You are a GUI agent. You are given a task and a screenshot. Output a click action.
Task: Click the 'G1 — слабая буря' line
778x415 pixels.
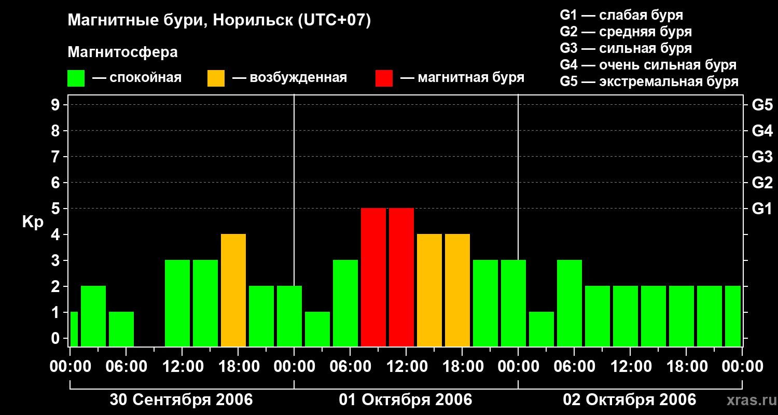pyautogui.click(x=621, y=15)
